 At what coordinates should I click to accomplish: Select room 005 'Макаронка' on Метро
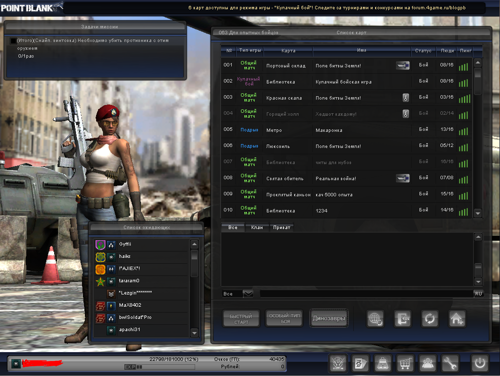346,130
